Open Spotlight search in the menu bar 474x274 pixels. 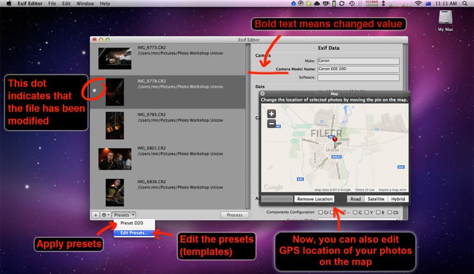point(464,3)
